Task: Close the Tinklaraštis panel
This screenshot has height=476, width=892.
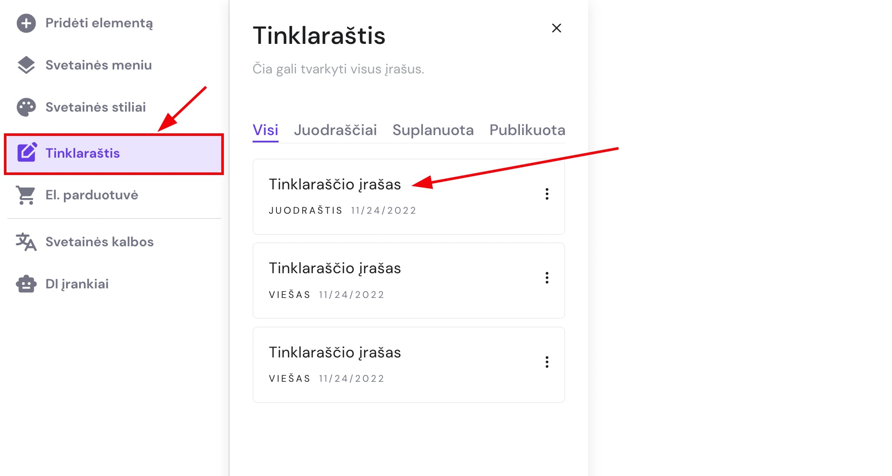Action: point(557,28)
